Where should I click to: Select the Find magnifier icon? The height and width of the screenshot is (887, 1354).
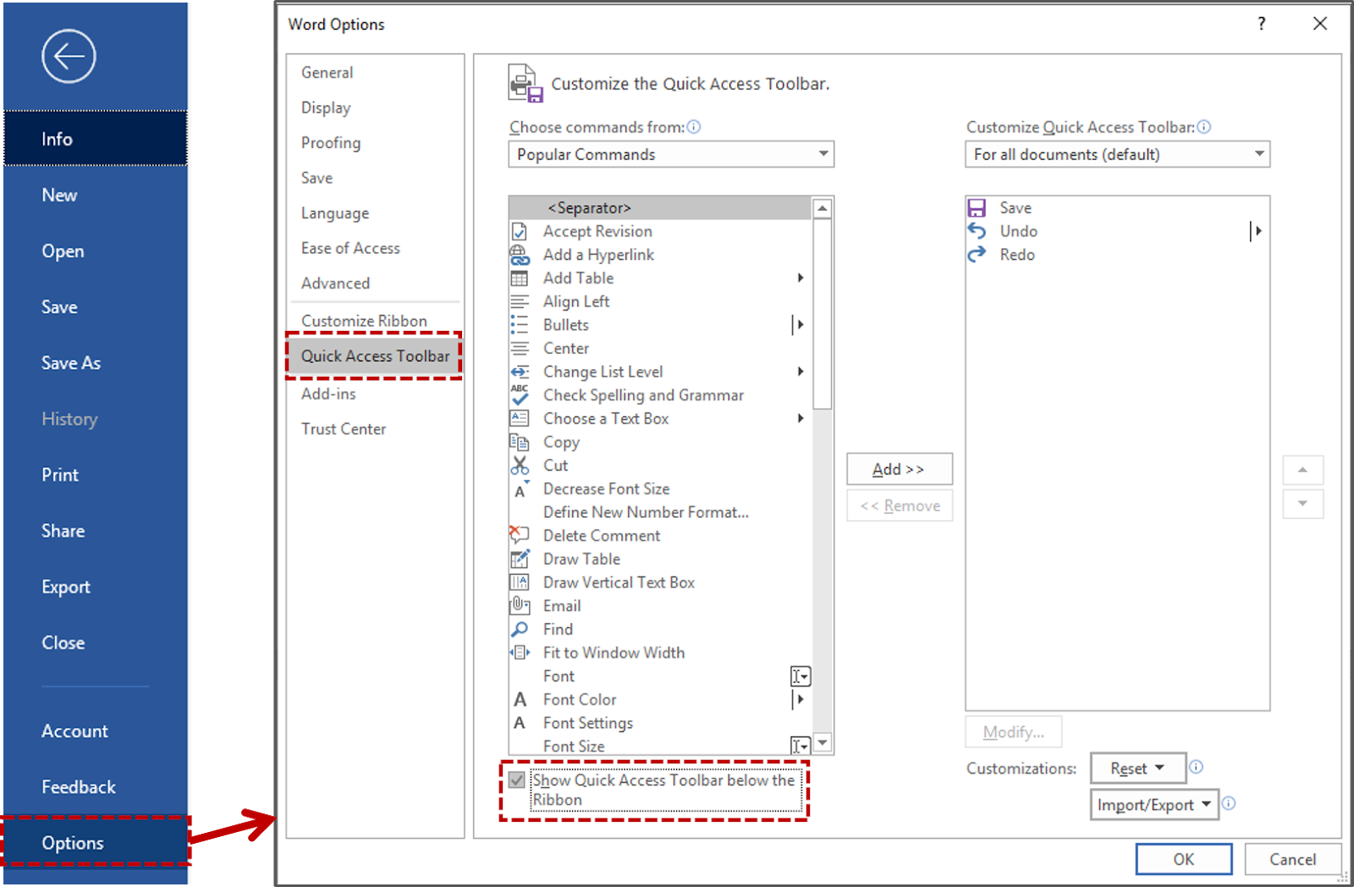point(520,629)
